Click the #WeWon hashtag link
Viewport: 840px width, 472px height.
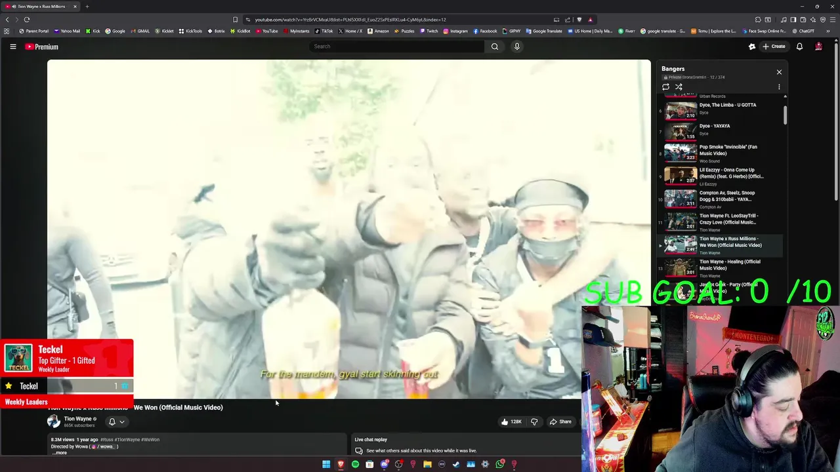[150, 440]
